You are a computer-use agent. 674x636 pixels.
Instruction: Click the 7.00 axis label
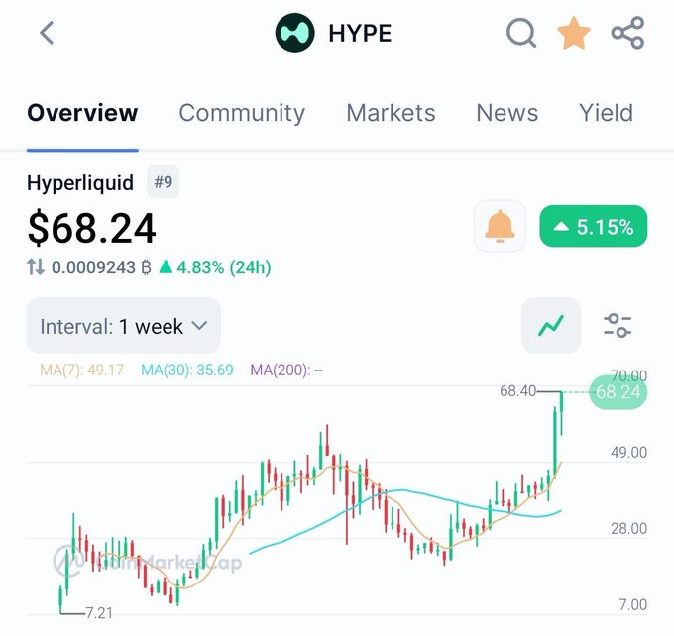tap(633, 604)
